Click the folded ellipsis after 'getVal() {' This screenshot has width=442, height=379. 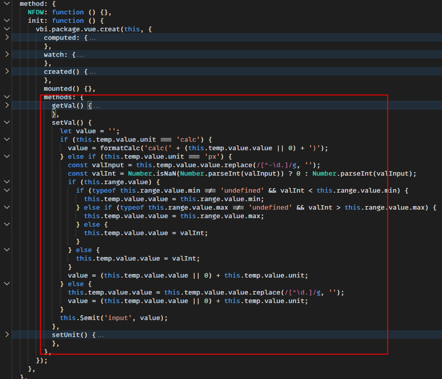[96, 106]
